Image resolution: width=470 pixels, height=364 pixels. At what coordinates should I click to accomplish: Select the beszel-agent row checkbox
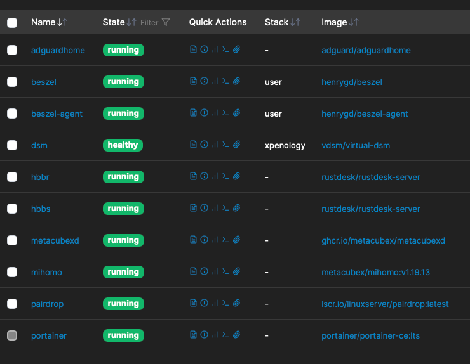pyautogui.click(x=12, y=114)
